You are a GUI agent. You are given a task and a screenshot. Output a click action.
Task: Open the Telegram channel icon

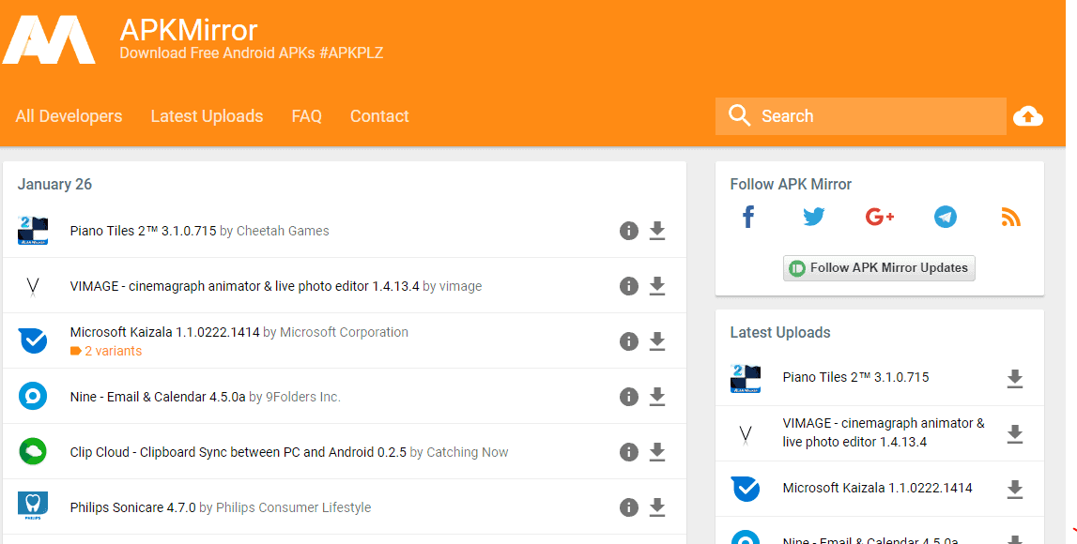[946, 217]
